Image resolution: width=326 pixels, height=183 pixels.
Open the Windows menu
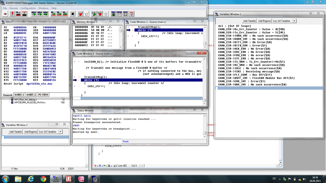click(x=43, y=8)
